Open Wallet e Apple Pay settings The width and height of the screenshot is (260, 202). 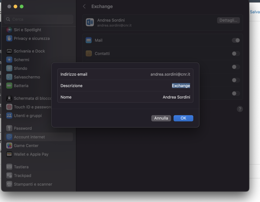[31, 154]
